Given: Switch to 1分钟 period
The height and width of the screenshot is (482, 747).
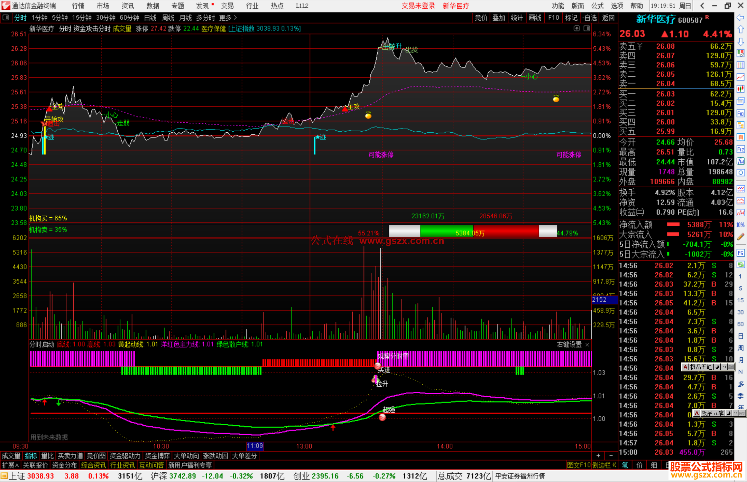Looking at the screenshot, I should [39, 18].
